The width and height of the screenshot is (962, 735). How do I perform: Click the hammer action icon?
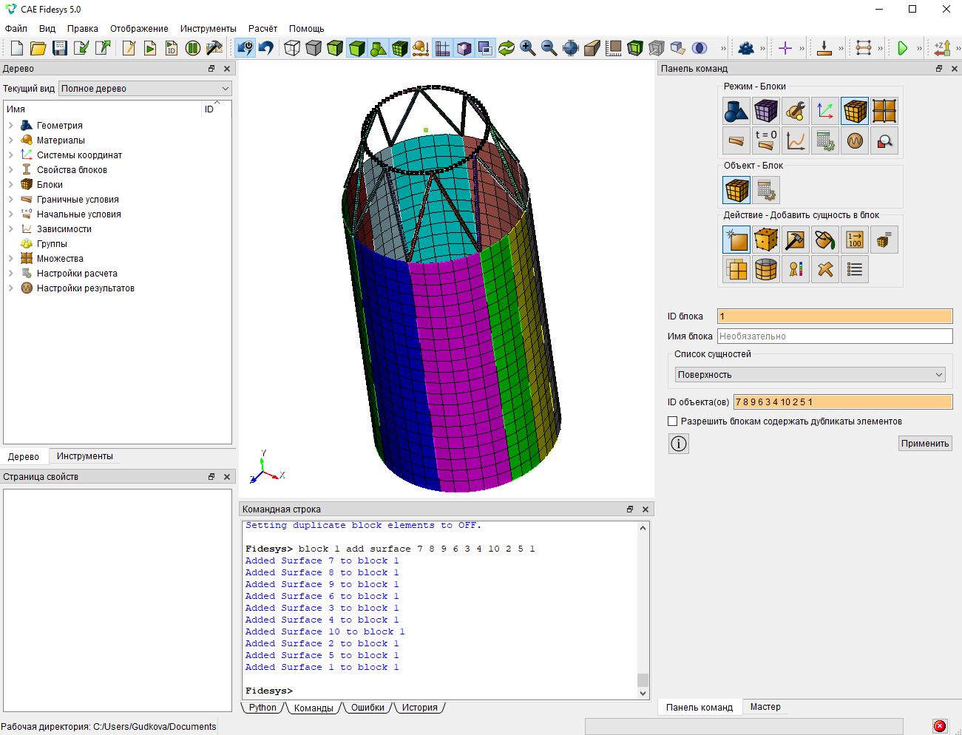pos(796,240)
